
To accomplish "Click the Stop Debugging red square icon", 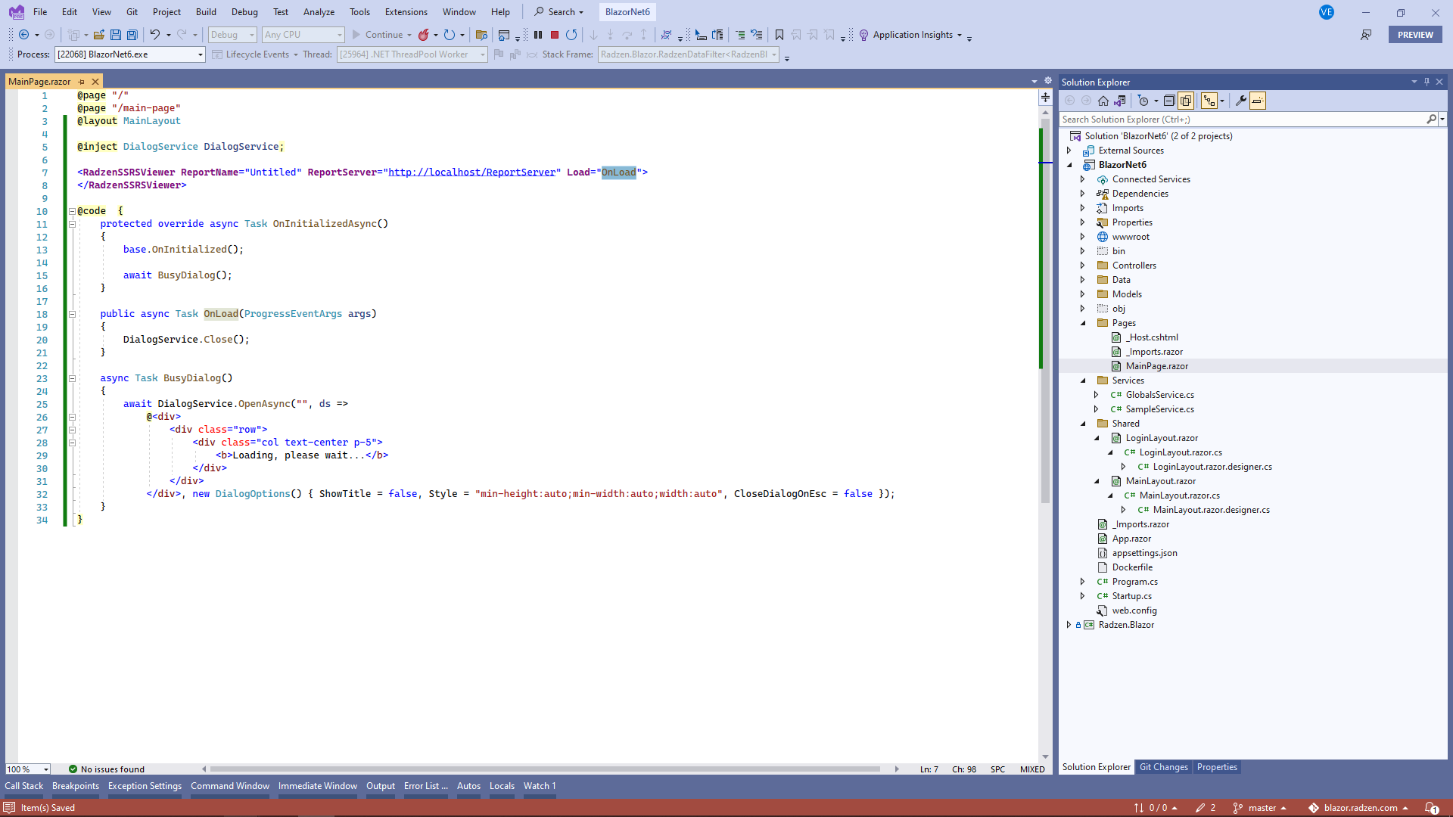I will pos(555,35).
